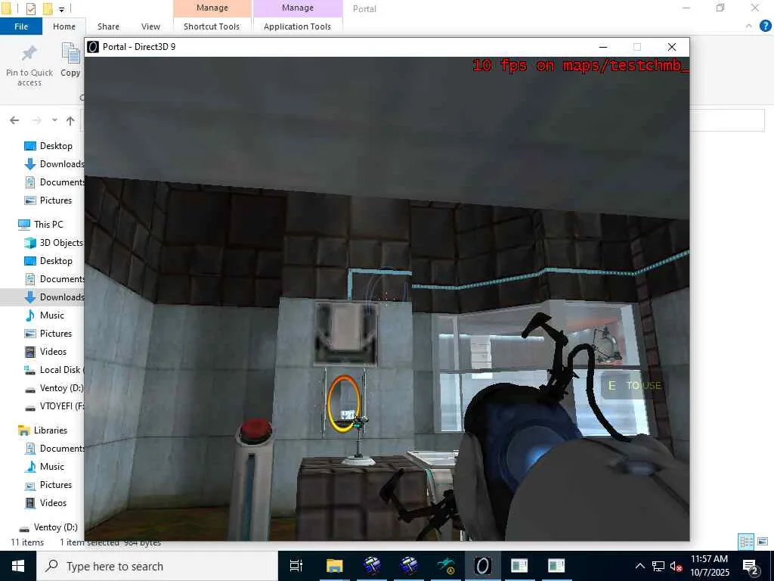
Task: Switch to Portal via taskbar icon
Action: pos(483,566)
